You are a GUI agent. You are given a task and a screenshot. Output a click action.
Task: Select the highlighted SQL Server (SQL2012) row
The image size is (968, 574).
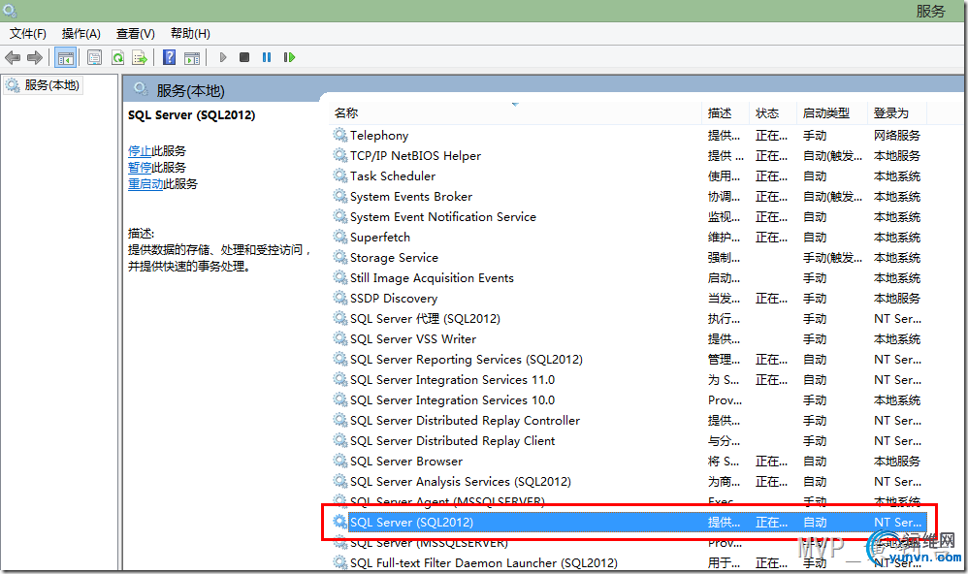tap(629, 523)
